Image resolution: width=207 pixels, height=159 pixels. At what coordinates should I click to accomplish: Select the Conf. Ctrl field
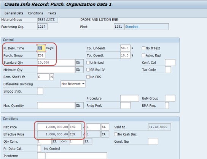point(170,63)
